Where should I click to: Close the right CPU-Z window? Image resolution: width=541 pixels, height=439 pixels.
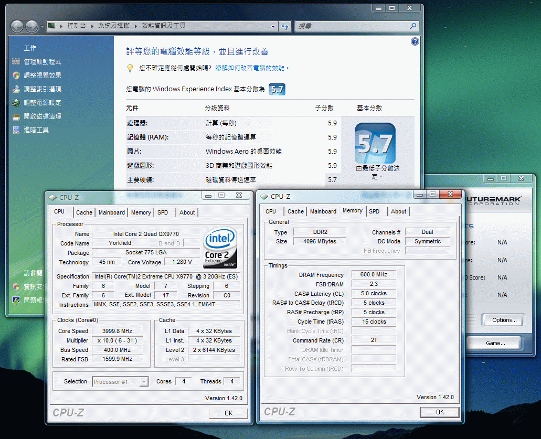click(450, 195)
